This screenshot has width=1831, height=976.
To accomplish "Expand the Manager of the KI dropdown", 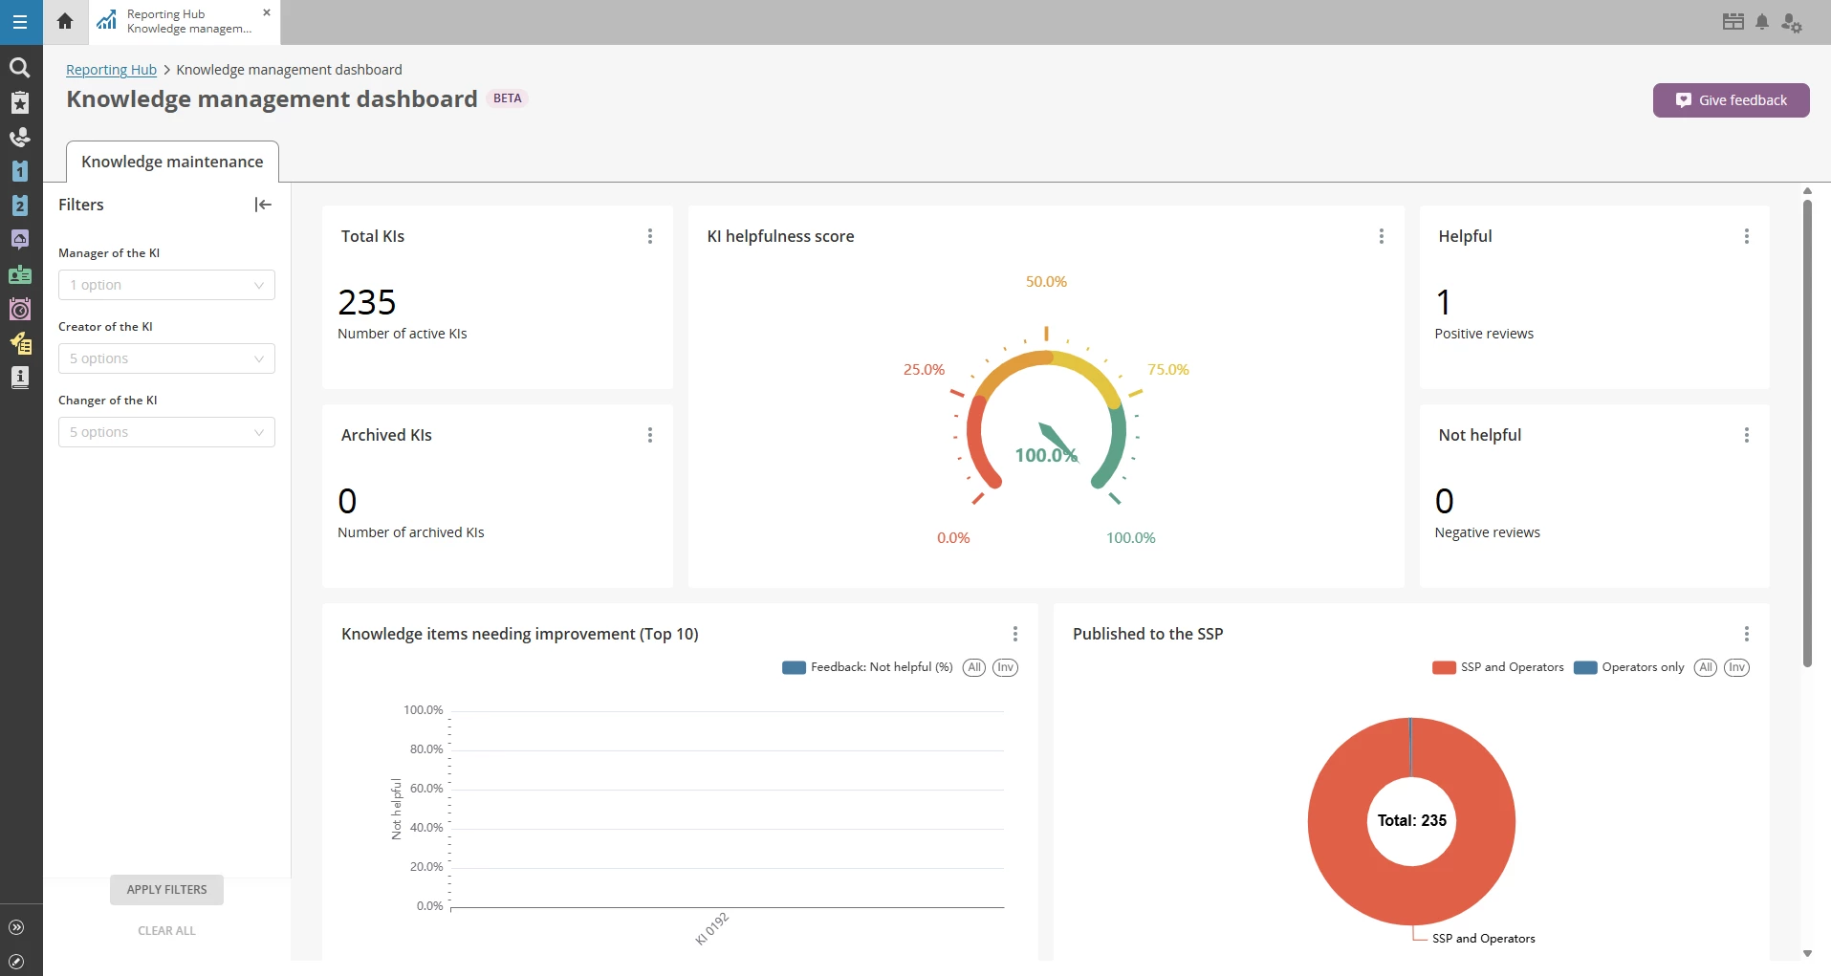I will click(x=166, y=285).
